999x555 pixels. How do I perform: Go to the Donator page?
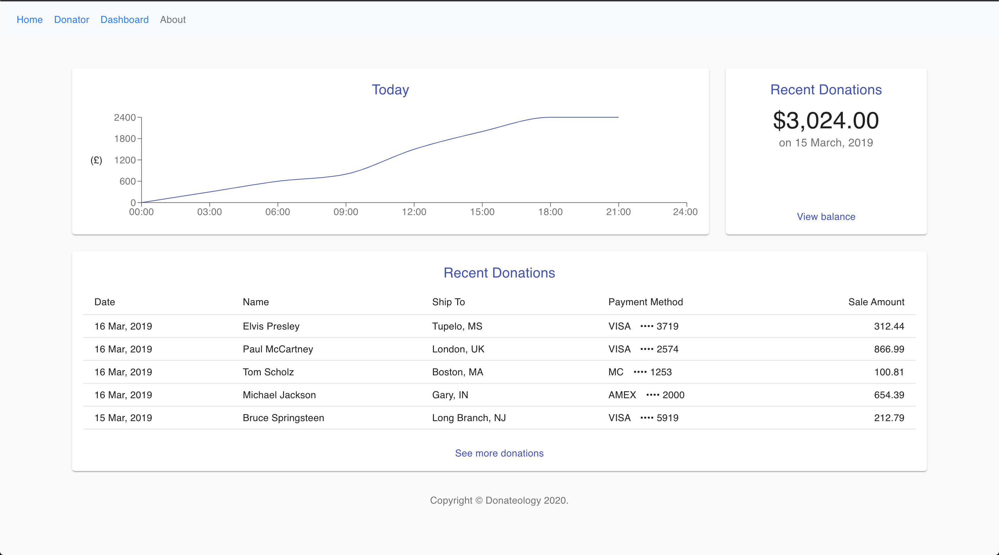point(71,19)
